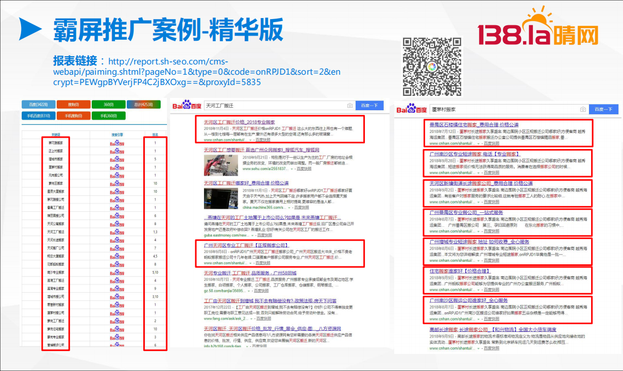Open result 工厂由天河区搬迁到增城

coord(270,300)
